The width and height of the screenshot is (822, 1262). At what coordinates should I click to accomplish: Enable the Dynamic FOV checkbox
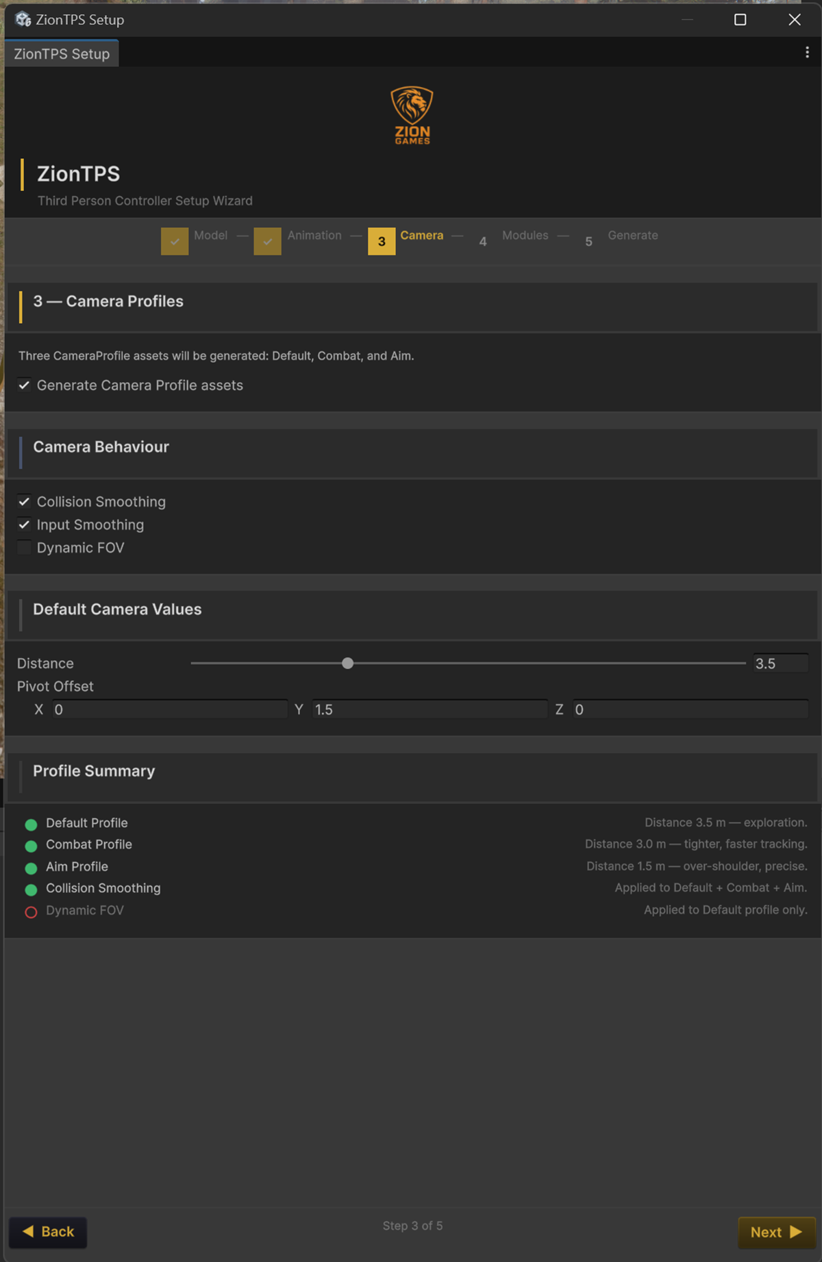point(24,547)
